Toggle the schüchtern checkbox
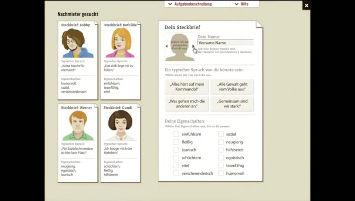Viewport: 355px width, 201px height. (176, 158)
